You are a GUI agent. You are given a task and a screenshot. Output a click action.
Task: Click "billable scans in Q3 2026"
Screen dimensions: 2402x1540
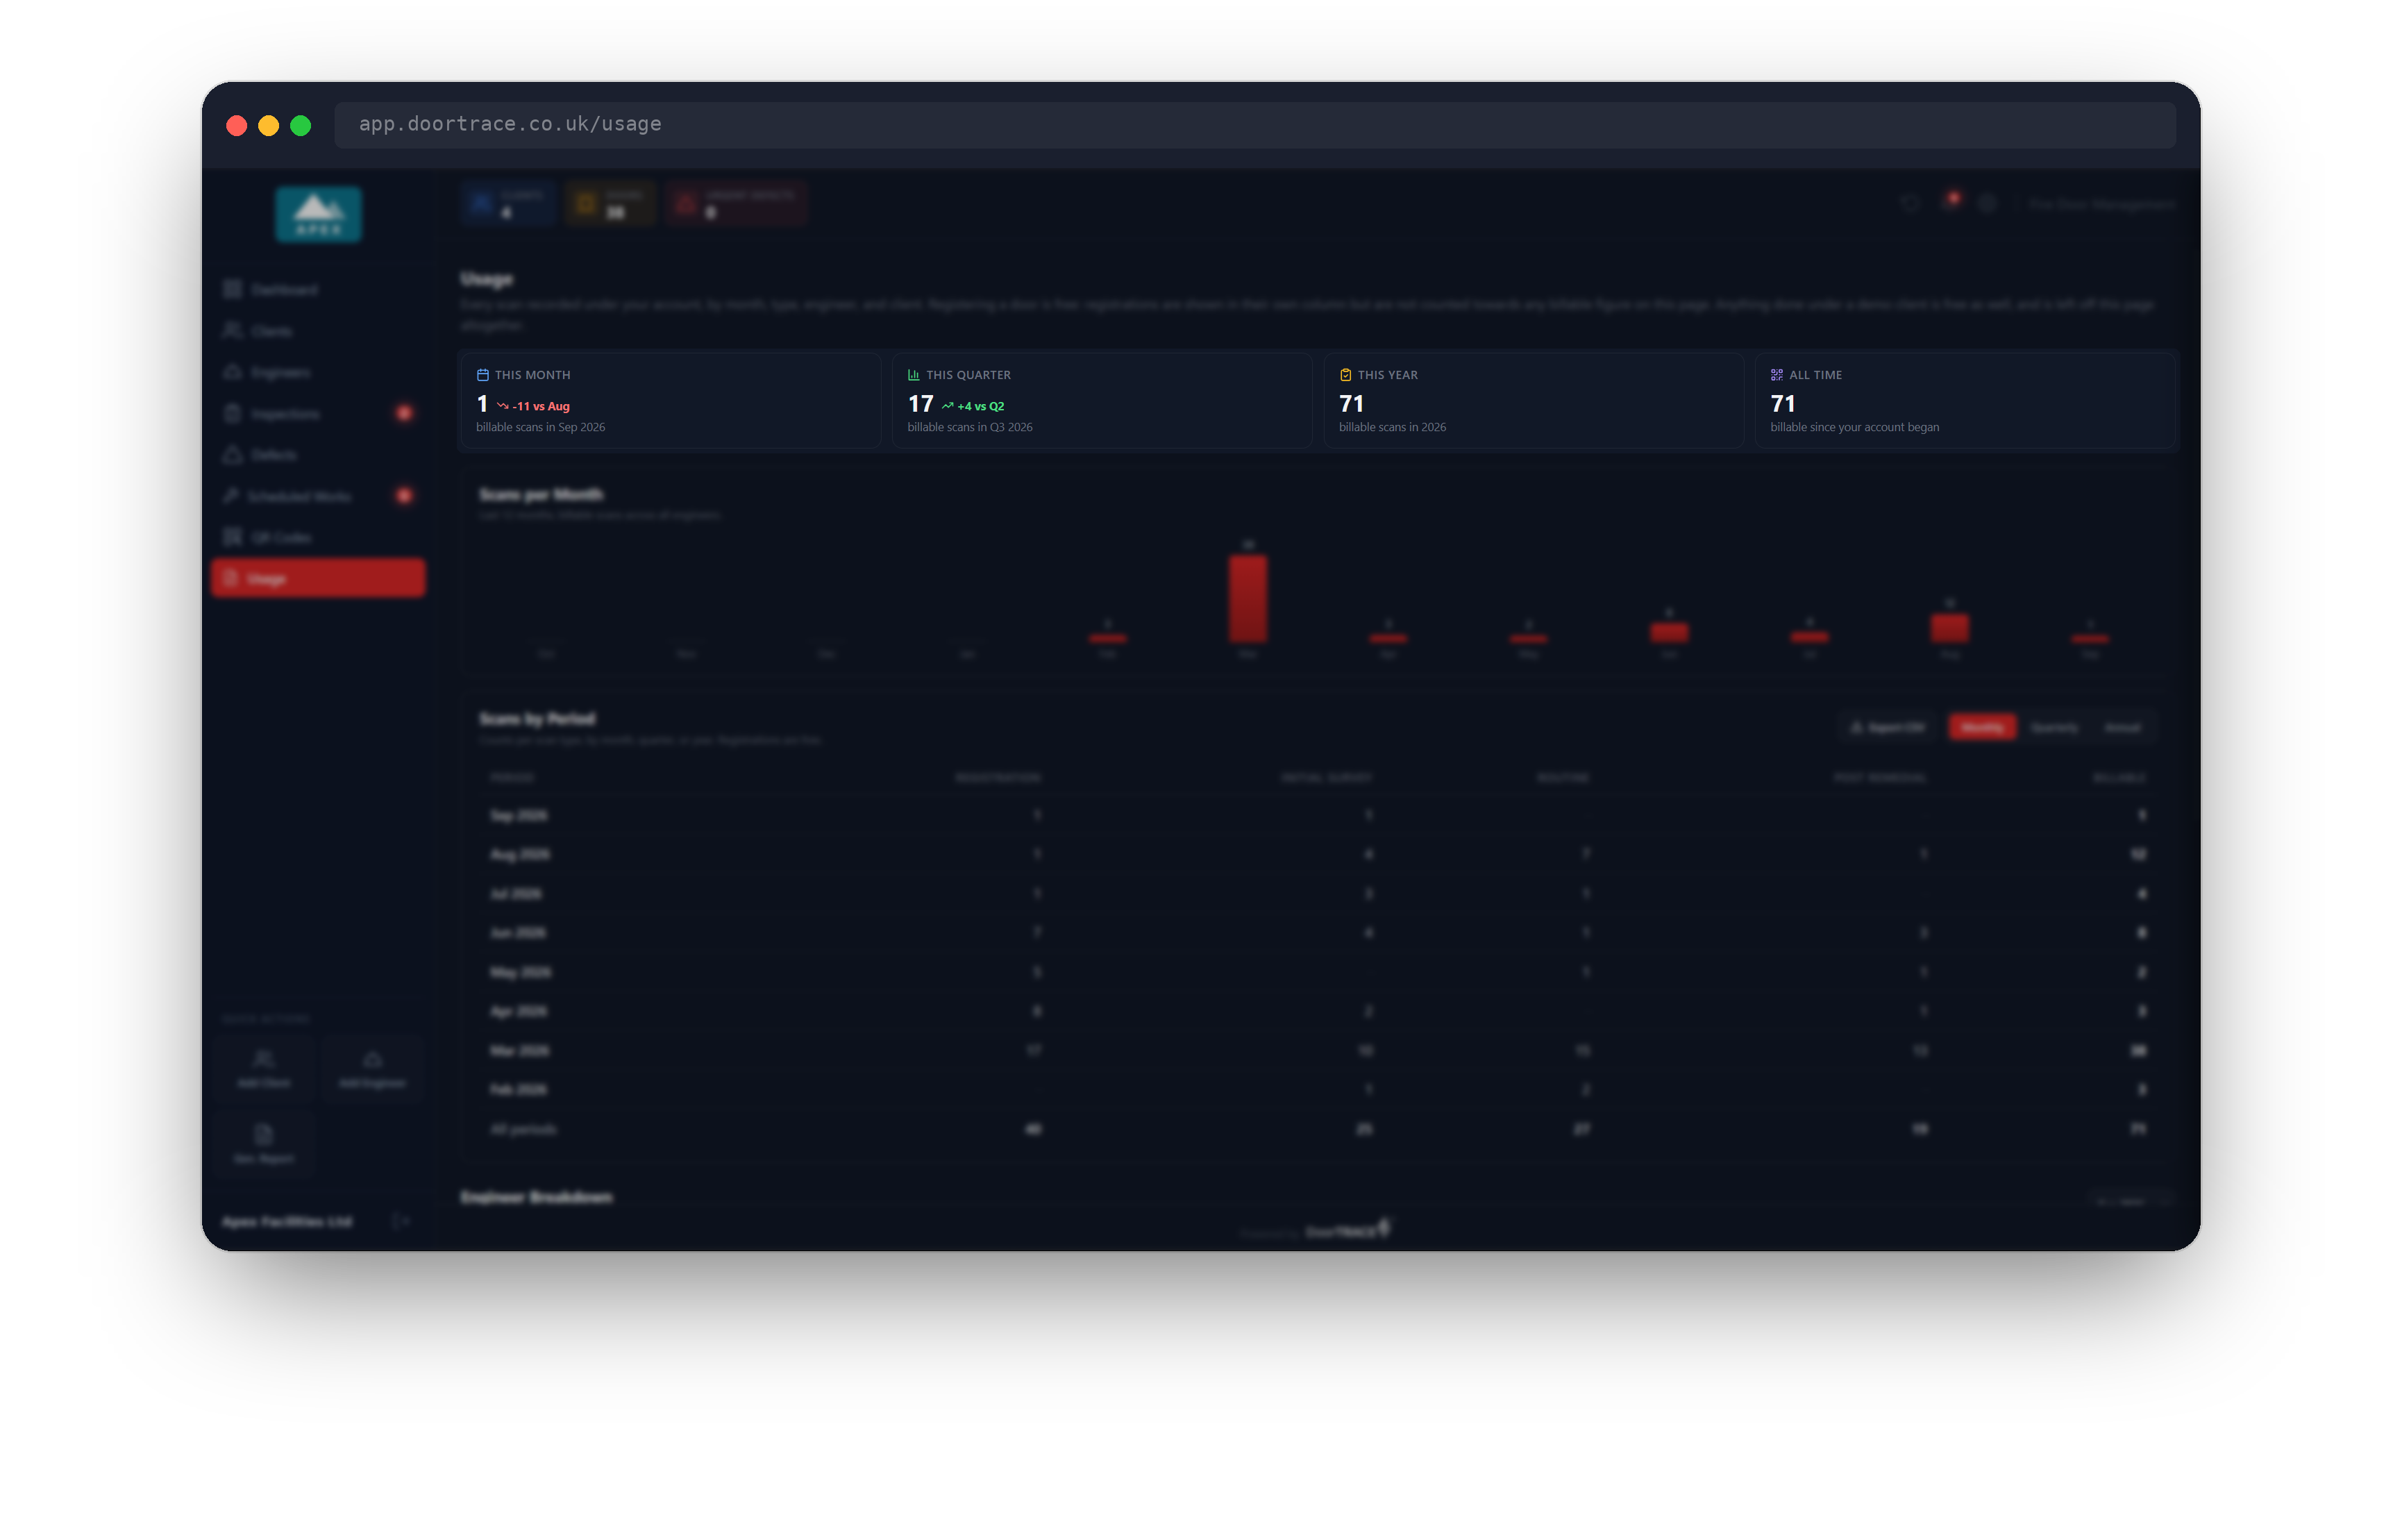pos(970,427)
